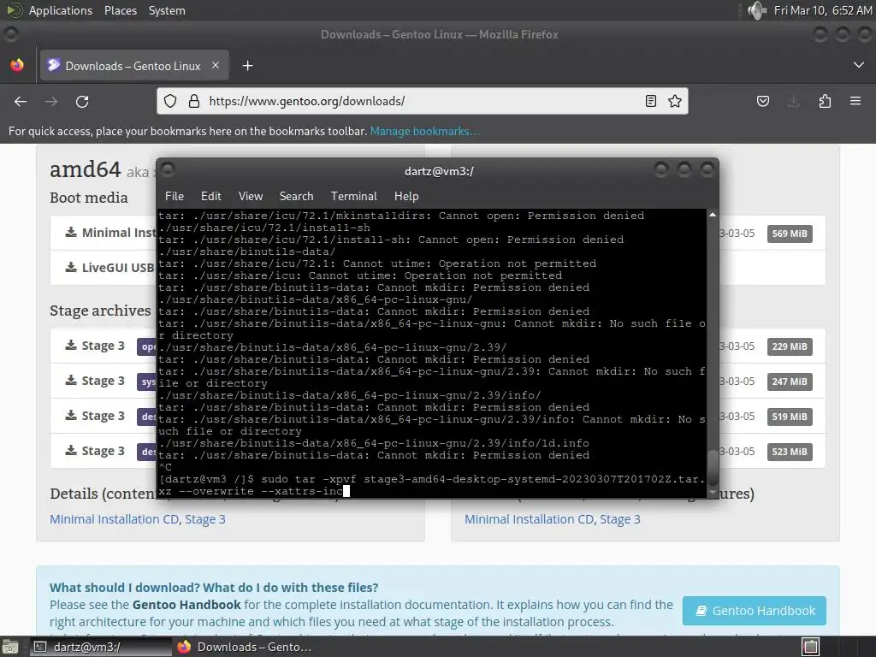876x657 pixels.
Task: Click left Minimal Installation CD, Stage 3 link
Action: coord(138,519)
